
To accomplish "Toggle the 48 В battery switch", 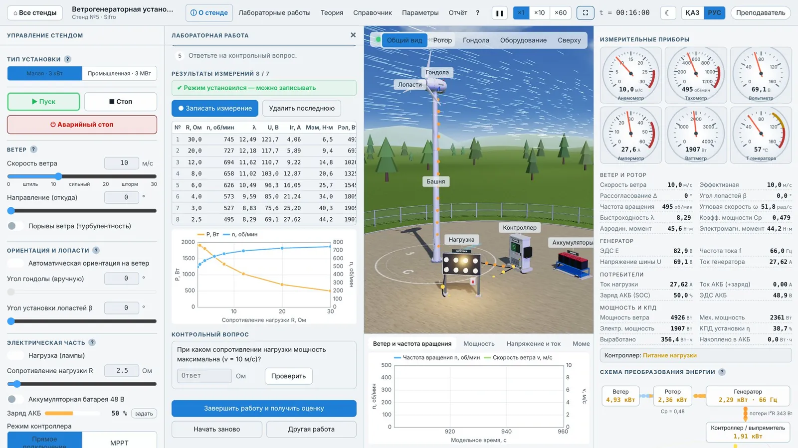I will (15, 399).
